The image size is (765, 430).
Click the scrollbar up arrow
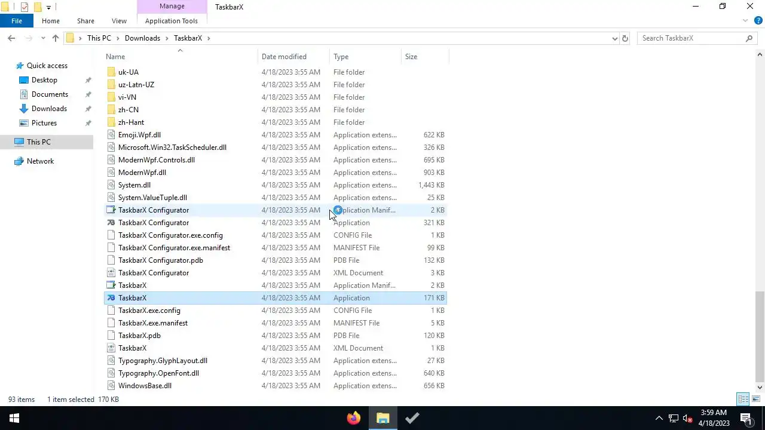[x=760, y=54]
